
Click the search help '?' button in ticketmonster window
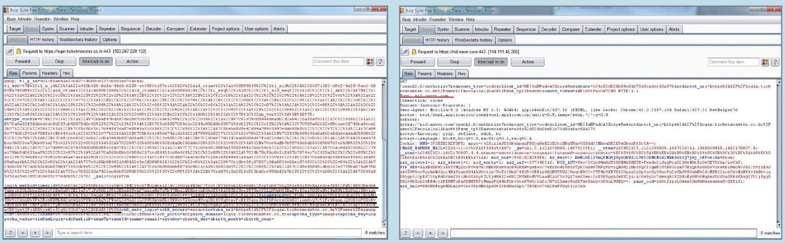10,233
